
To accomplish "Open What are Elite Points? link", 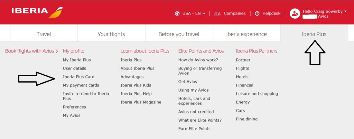I will tap(200, 120).
